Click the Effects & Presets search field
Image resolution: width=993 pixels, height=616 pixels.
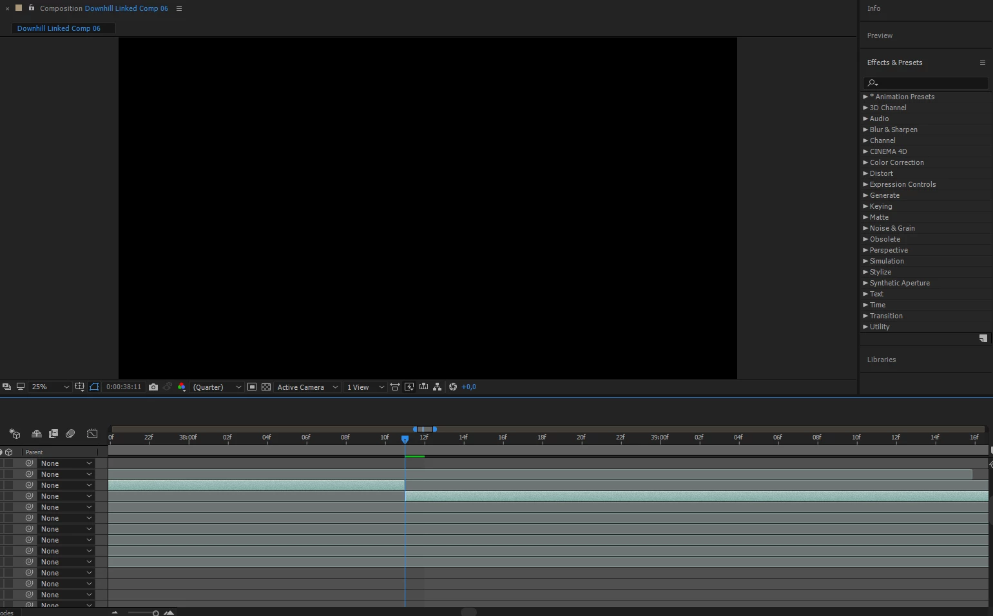925,82
